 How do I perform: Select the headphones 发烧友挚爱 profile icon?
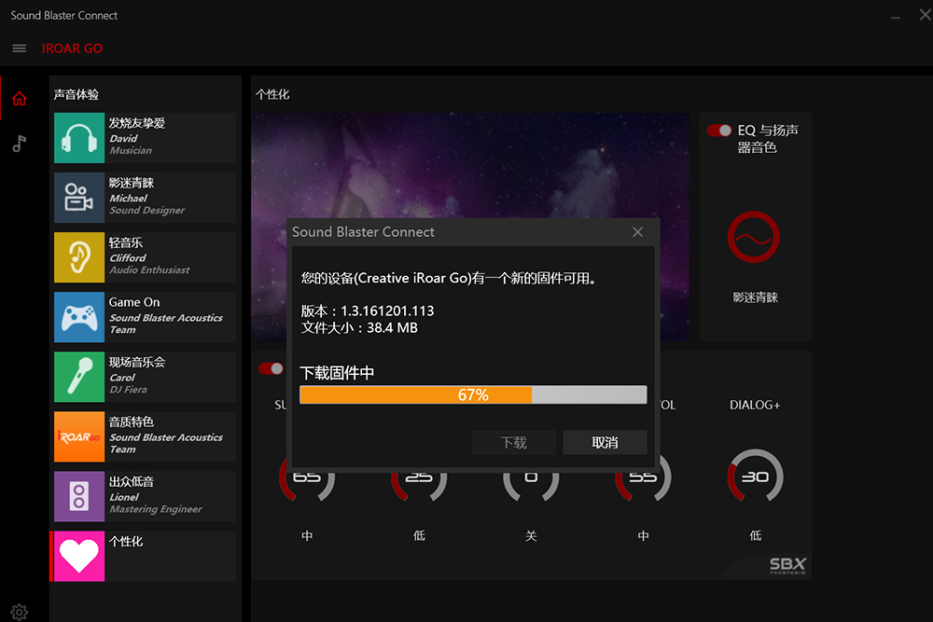79,138
